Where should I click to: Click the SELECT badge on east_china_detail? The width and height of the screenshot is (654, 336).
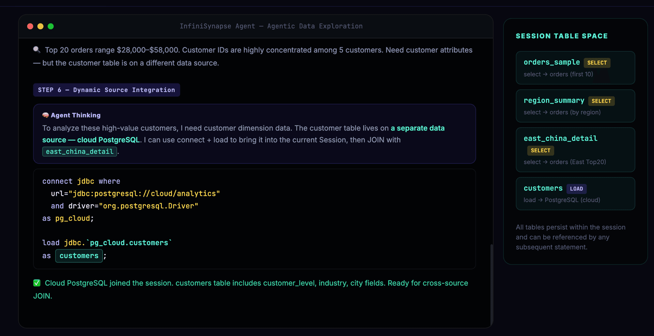(x=541, y=150)
